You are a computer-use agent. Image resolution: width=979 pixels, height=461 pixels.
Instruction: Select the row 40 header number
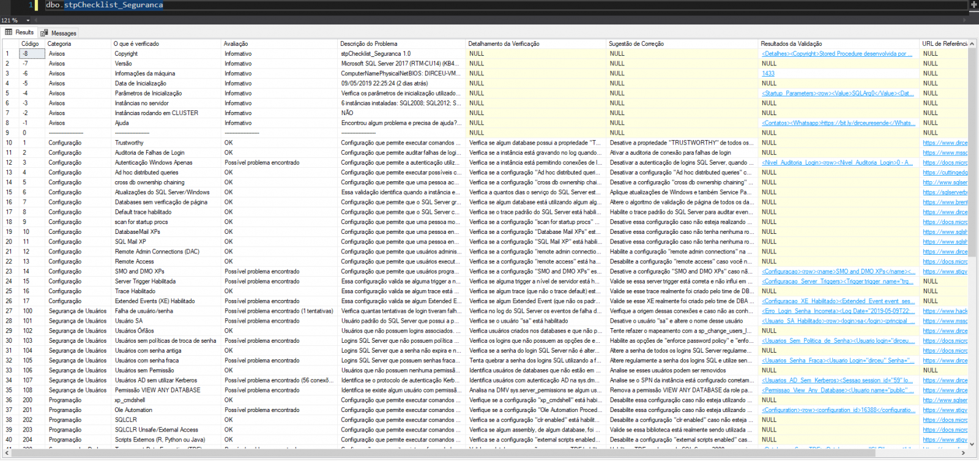(x=10, y=440)
